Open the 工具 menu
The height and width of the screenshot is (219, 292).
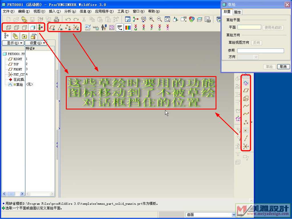pyautogui.click(x=123, y=11)
